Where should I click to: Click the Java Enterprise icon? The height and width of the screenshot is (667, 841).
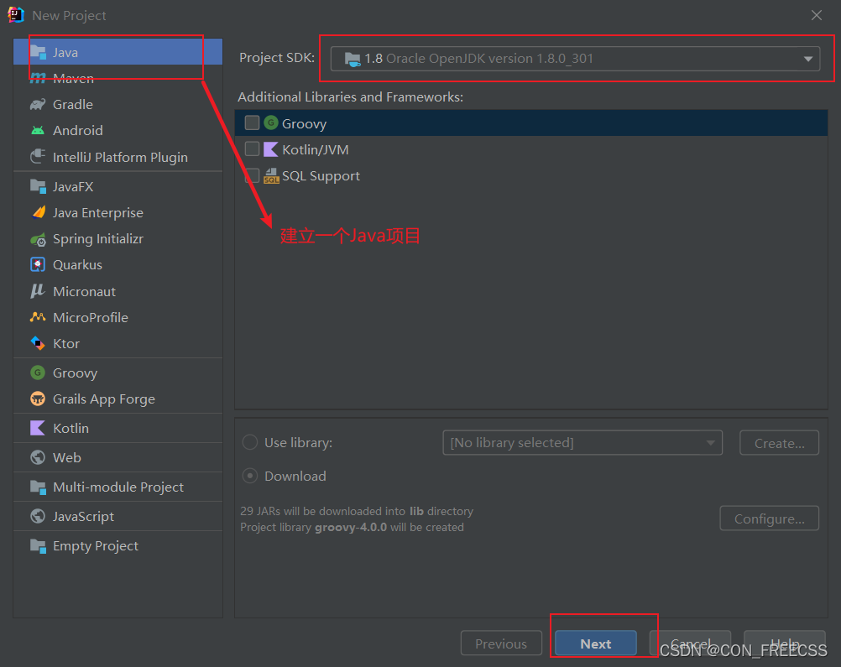click(38, 212)
